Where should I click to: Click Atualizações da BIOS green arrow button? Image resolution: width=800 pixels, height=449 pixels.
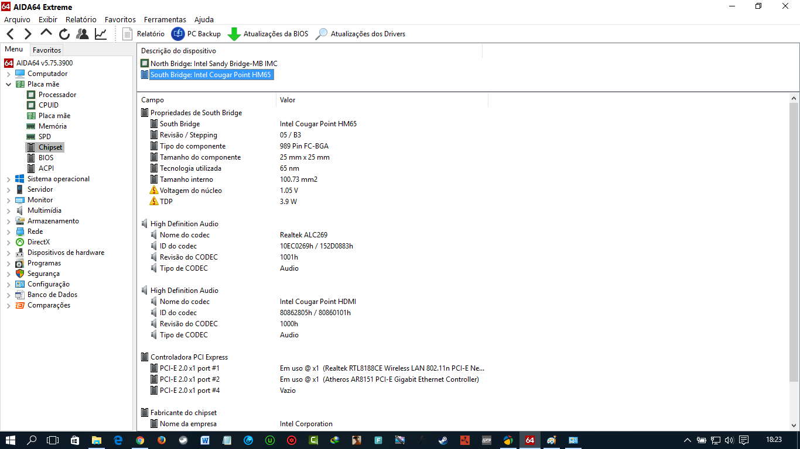[268, 34]
